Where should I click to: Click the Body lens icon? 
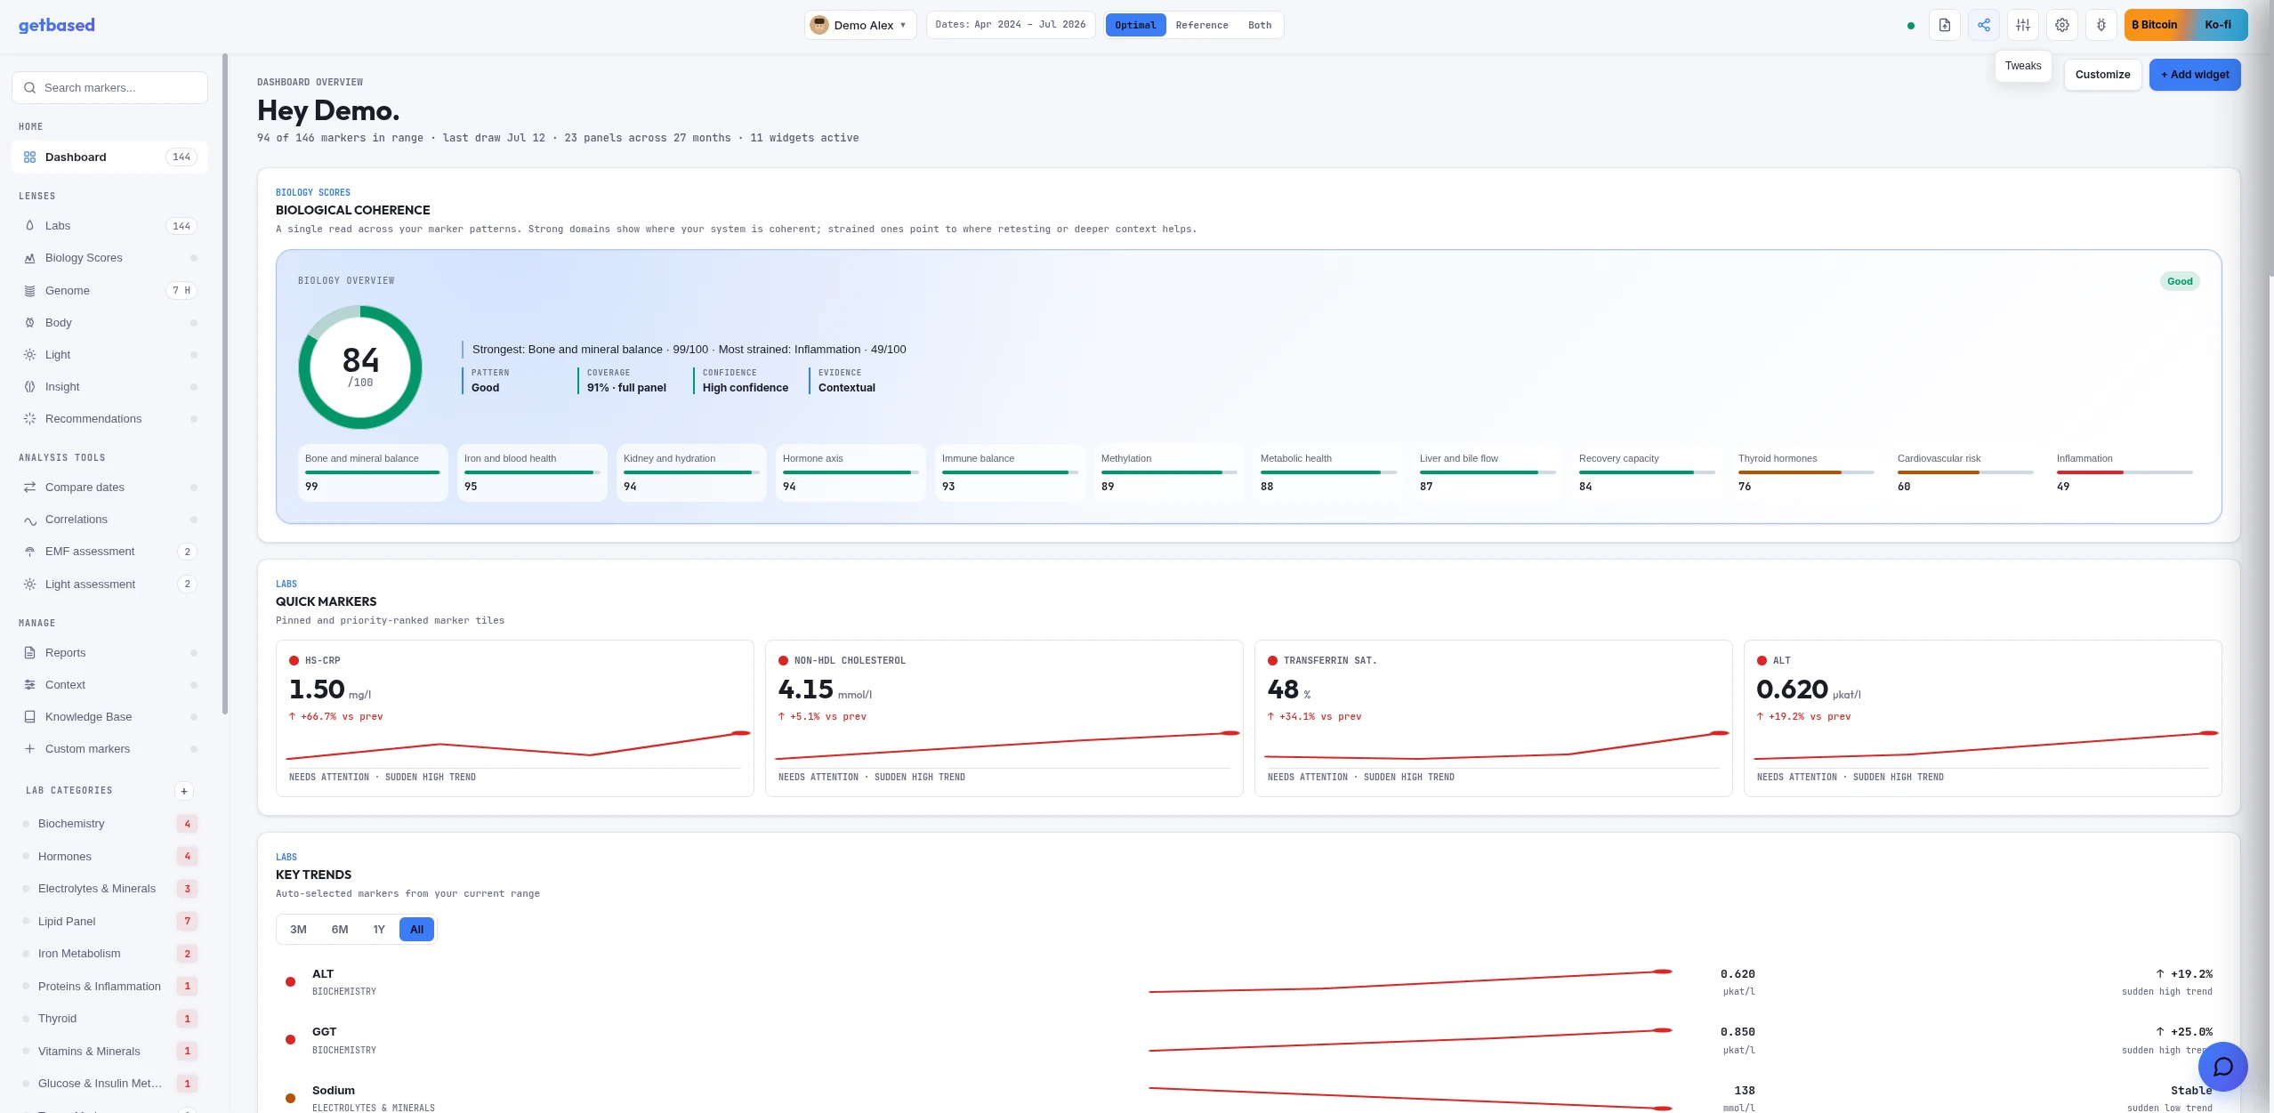tap(29, 323)
